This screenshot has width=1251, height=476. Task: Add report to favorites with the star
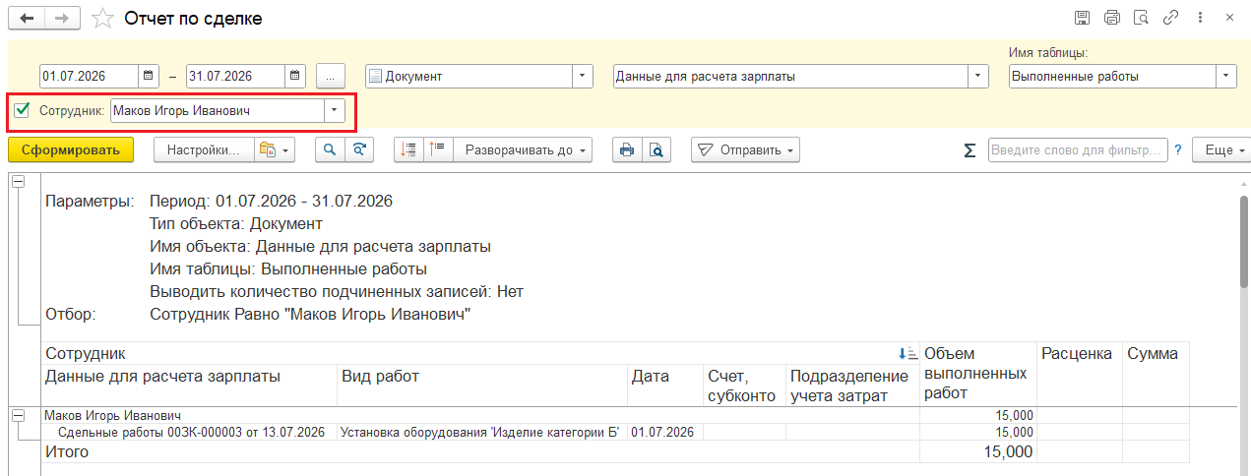[101, 19]
